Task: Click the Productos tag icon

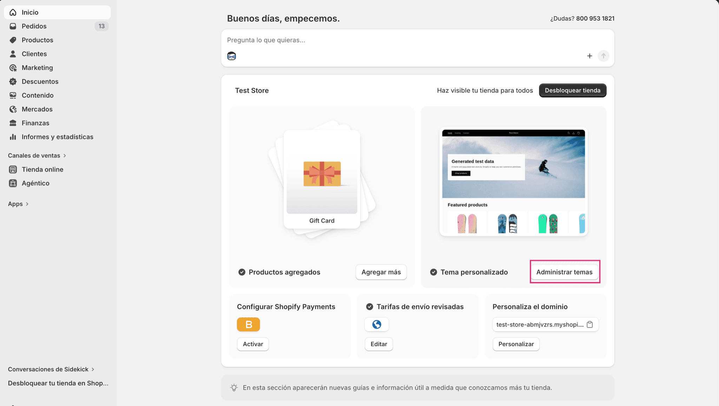Action: pos(13,40)
